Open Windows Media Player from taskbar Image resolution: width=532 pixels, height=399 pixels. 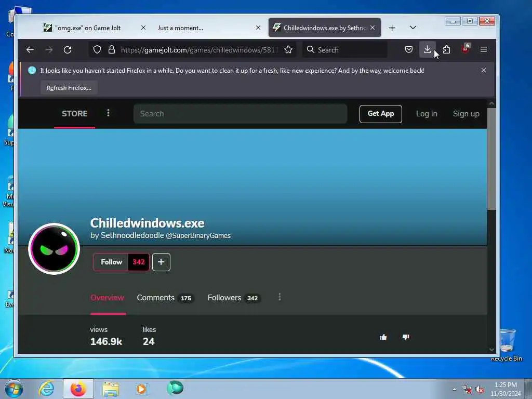point(142,389)
